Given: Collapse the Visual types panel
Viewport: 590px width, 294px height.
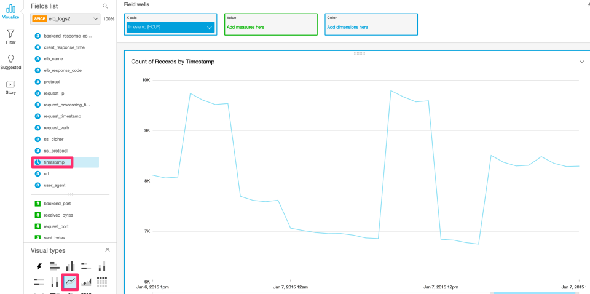Looking at the screenshot, I should (107, 250).
